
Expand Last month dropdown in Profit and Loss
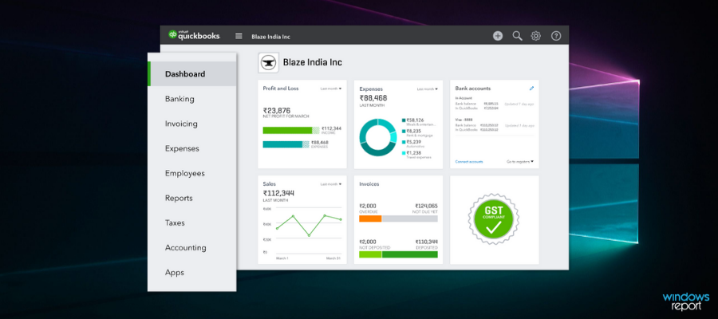(x=330, y=89)
